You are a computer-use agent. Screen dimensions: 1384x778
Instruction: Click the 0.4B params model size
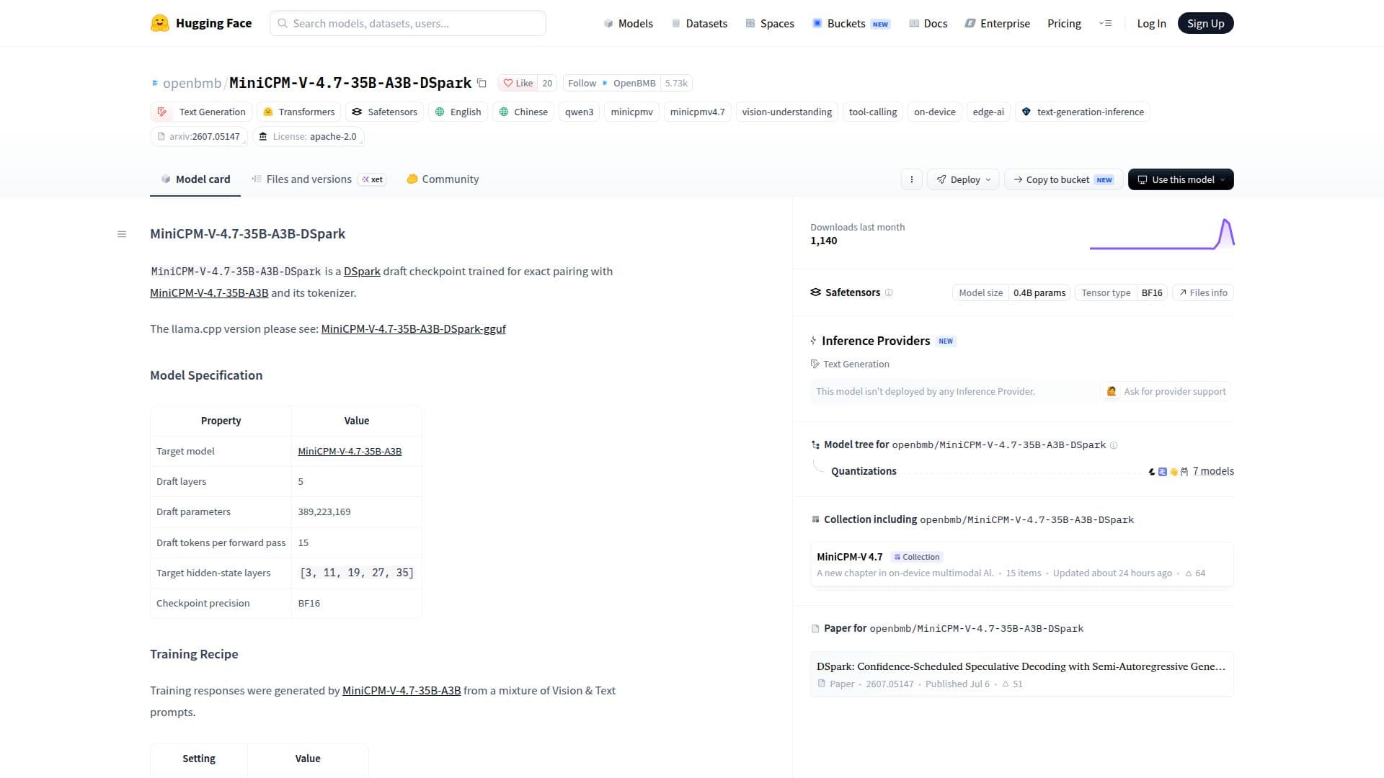click(x=1039, y=292)
